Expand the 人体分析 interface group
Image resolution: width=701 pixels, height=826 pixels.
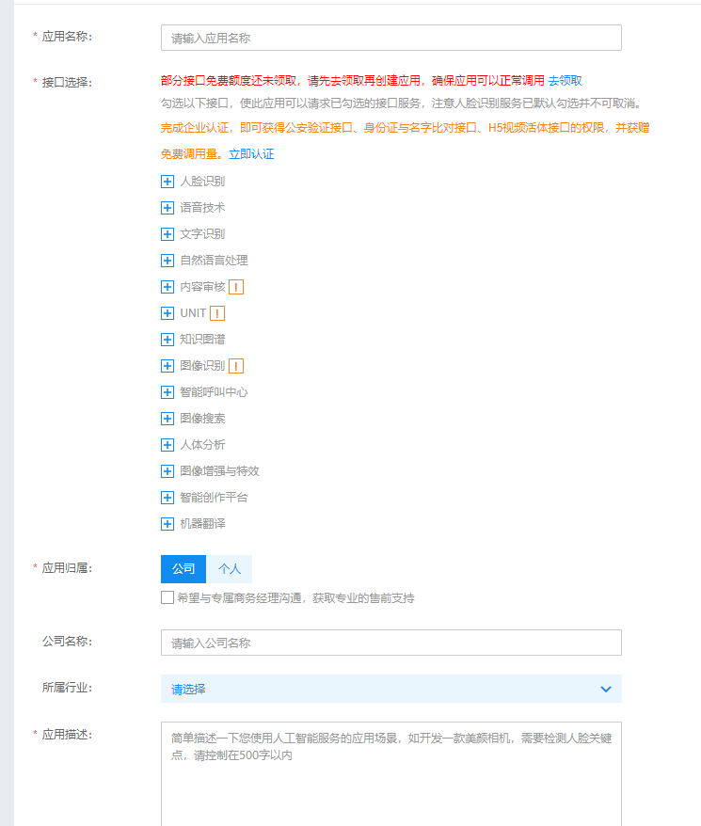[x=167, y=445]
